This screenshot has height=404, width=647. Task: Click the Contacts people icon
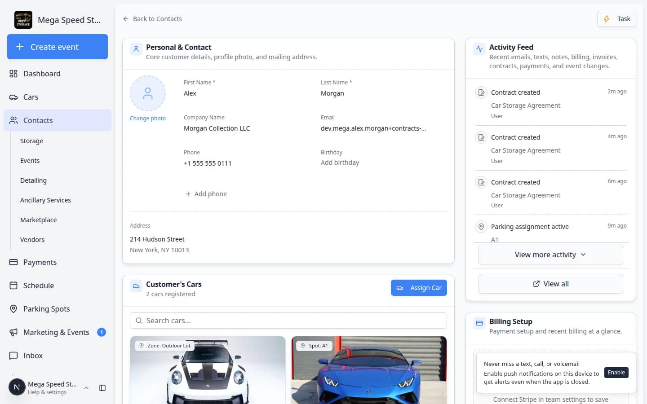coord(13,120)
